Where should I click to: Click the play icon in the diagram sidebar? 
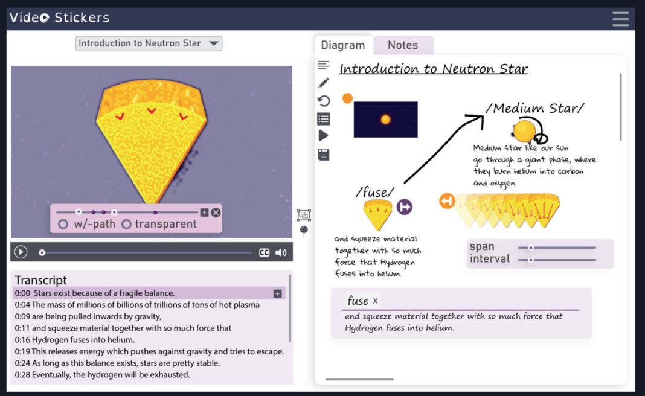point(323,135)
